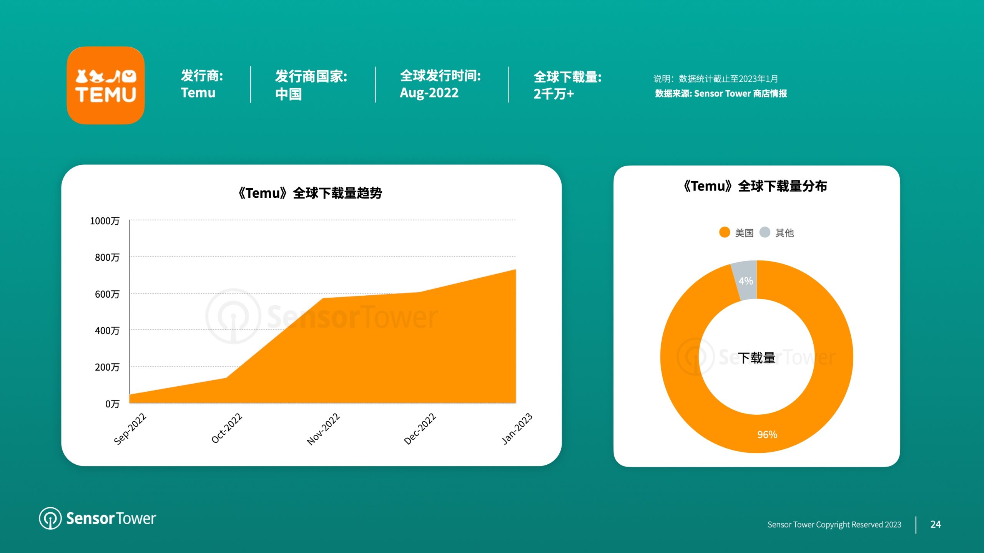Viewport: 984px width, 553px height.
Task: Click the 全球下载量: heading
Action: click(x=567, y=77)
